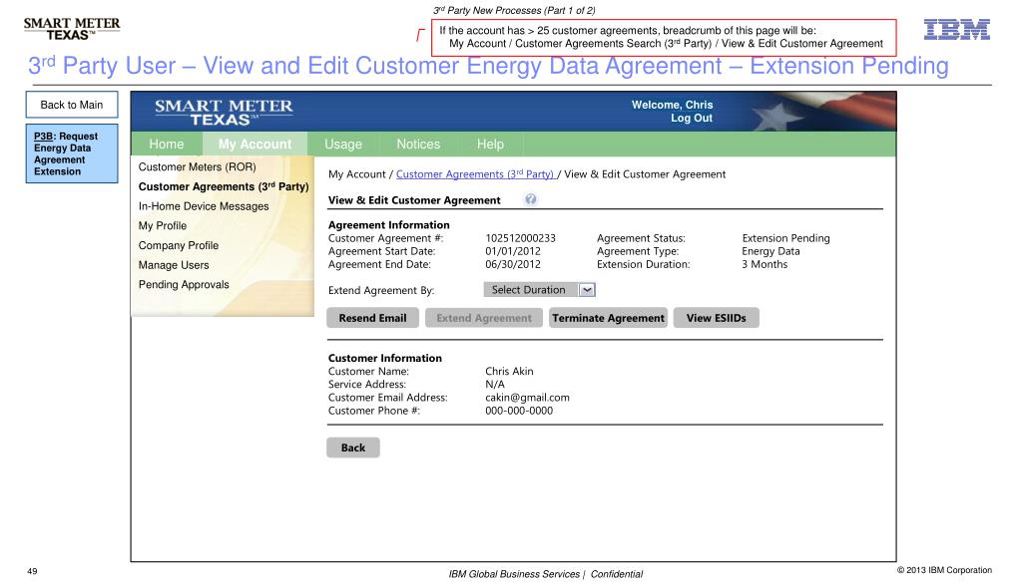Image resolution: width=1021 pixels, height=588 pixels.
Task: Click the Terminate Agreement button
Action: pos(608,318)
